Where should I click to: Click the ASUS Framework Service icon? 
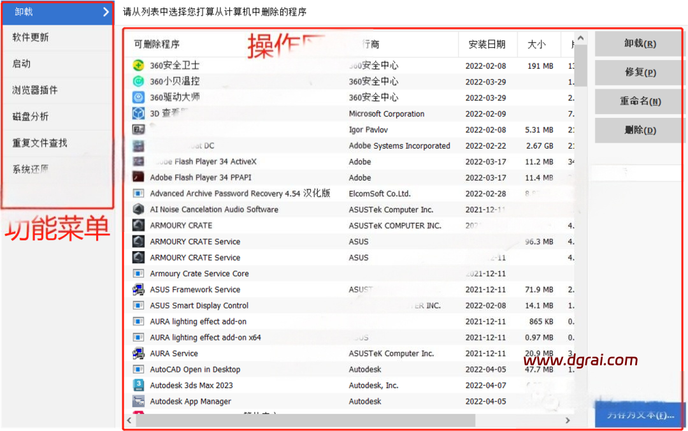pos(138,289)
